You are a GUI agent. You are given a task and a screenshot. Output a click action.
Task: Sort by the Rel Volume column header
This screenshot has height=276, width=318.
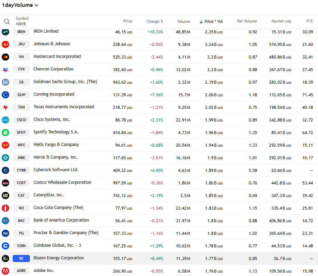coord(247,21)
